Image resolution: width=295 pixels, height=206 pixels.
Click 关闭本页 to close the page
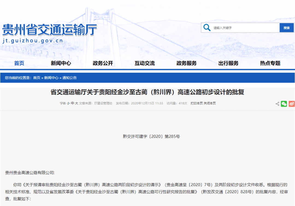[210, 104]
